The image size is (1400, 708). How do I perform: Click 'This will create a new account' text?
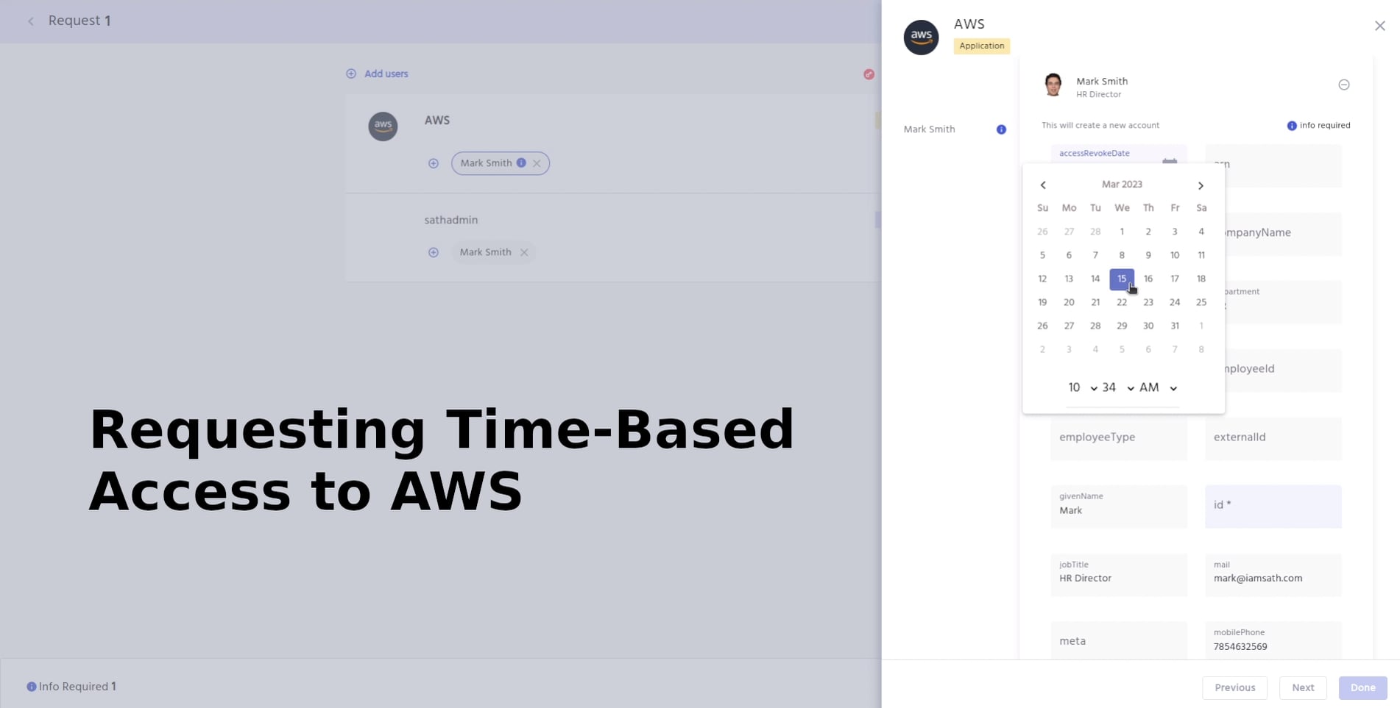click(x=1100, y=126)
